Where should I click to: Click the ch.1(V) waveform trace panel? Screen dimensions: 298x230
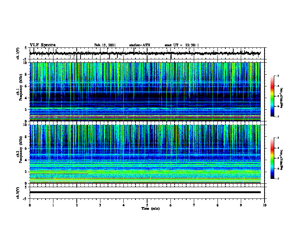(147, 53)
